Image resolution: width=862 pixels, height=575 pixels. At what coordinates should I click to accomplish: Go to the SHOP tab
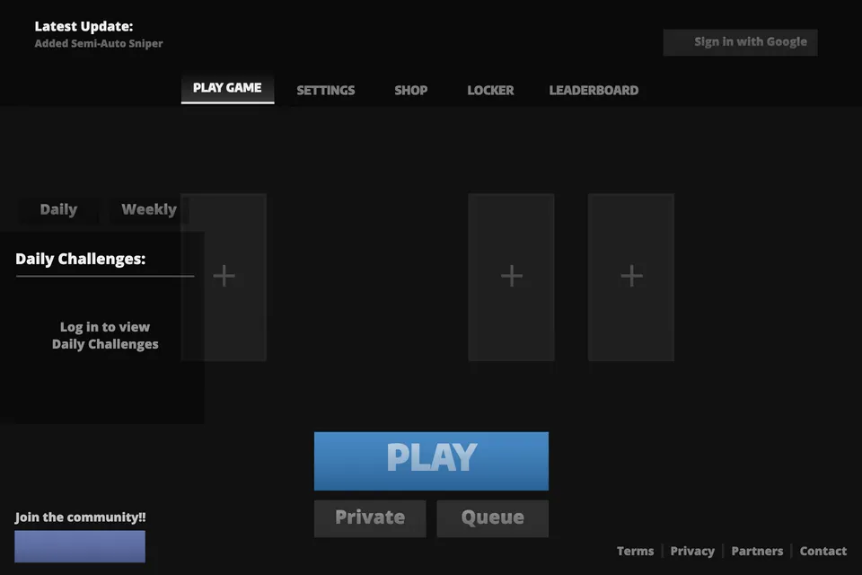[x=410, y=90]
